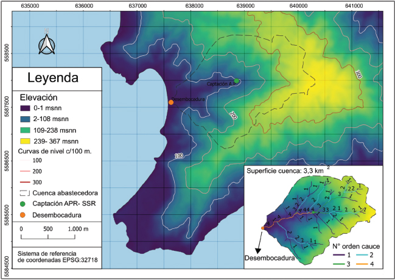395x280 pixels.
Task: Click the 'Desembocadura' label below the inset arrow
Action: tap(270, 258)
